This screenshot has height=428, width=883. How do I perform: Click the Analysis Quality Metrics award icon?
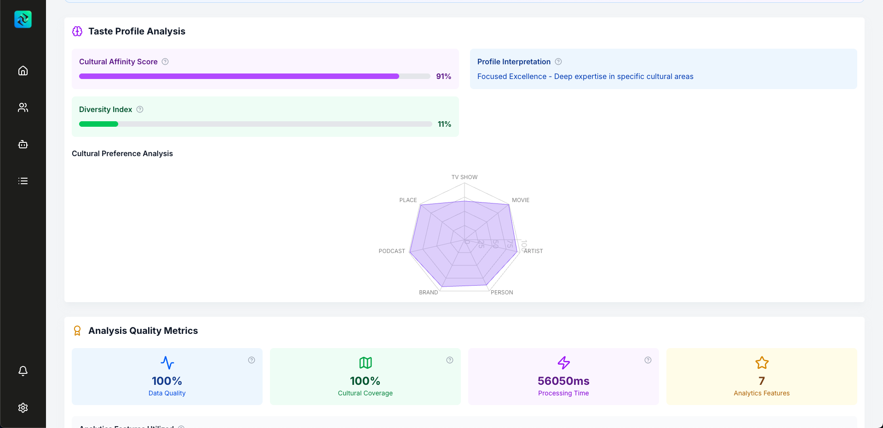pyautogui.click(x=77, y=331)
